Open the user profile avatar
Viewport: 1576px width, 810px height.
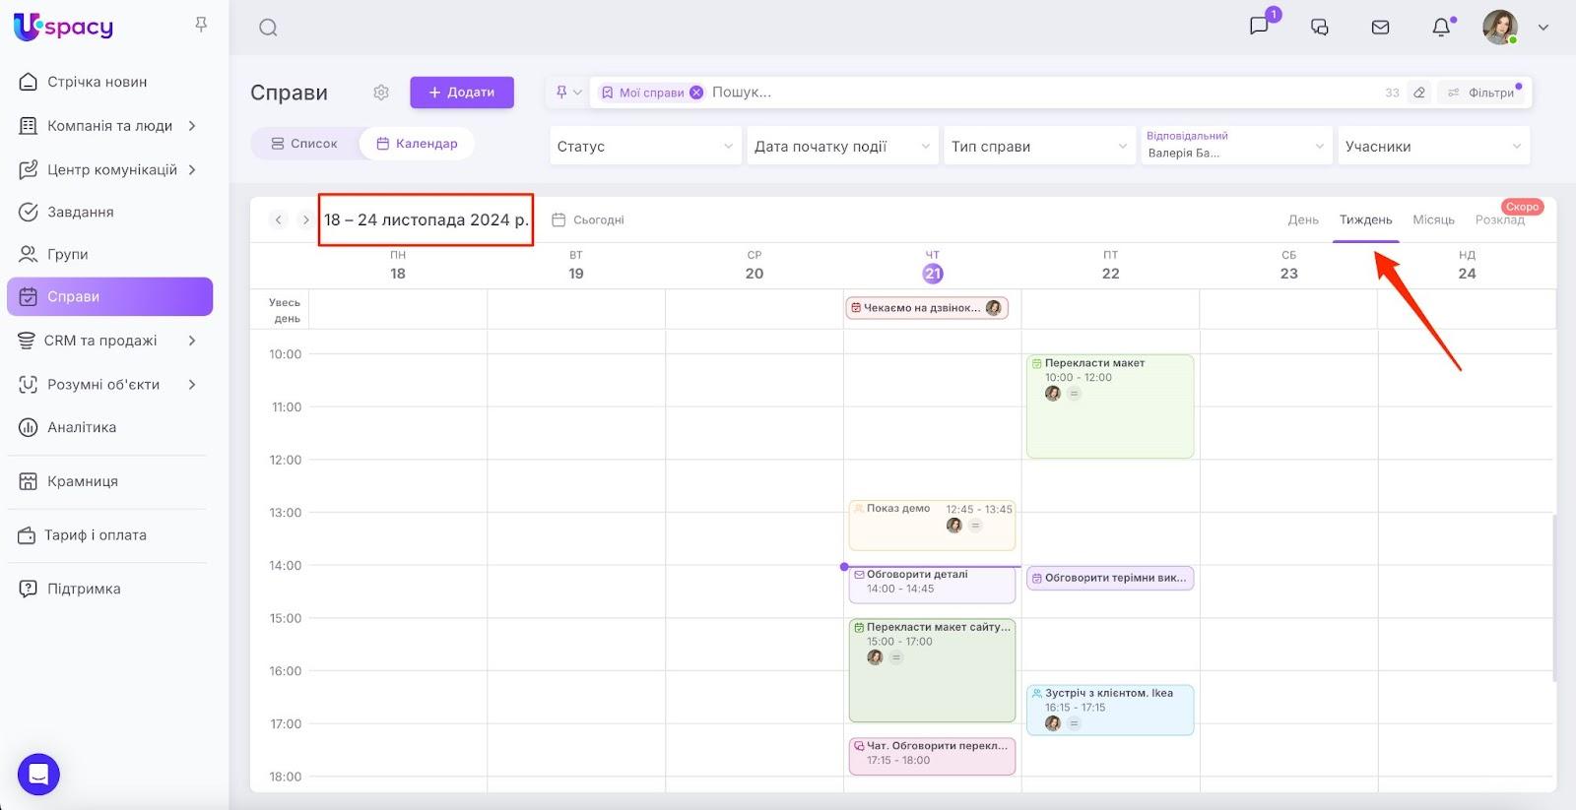[1500, 28]
